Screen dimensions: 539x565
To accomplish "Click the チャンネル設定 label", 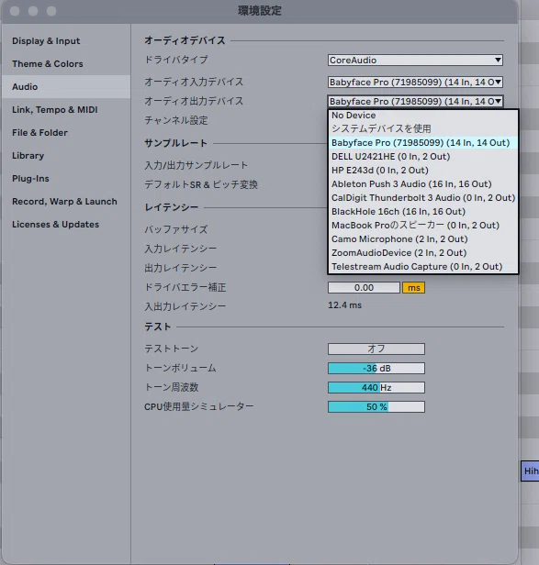I will click(176, 120).
